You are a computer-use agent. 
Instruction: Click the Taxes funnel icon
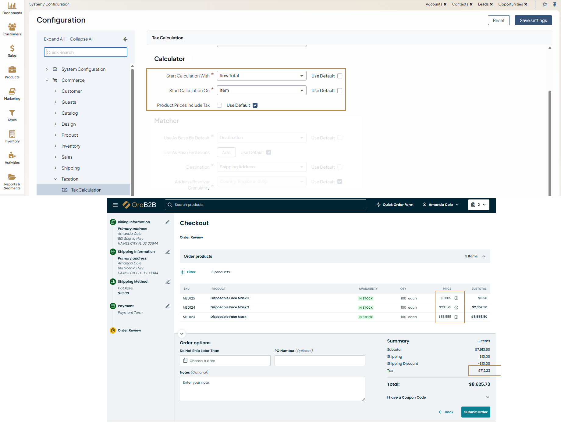(12, 113)
